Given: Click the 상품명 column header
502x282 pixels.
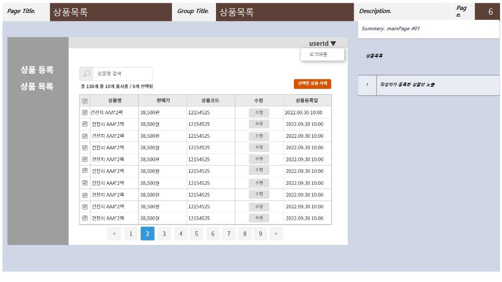Looking at the screenshot, I should tap(115, 100).
